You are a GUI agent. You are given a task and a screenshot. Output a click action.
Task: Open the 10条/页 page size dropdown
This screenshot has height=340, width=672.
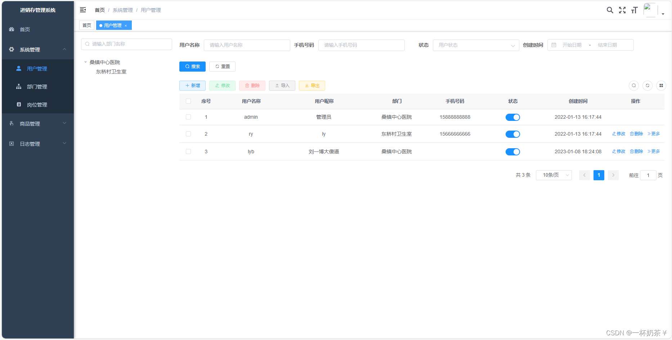click(x=554, y=175)
